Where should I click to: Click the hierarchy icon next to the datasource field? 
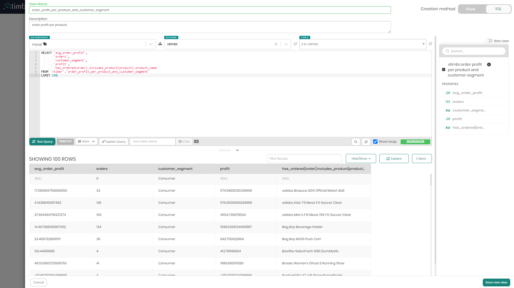[x=160, y=44]
